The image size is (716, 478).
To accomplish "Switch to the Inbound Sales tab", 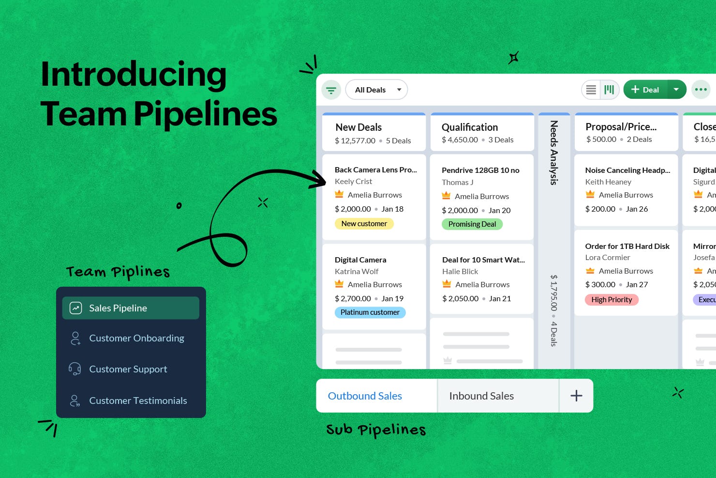I will (481, 396).
